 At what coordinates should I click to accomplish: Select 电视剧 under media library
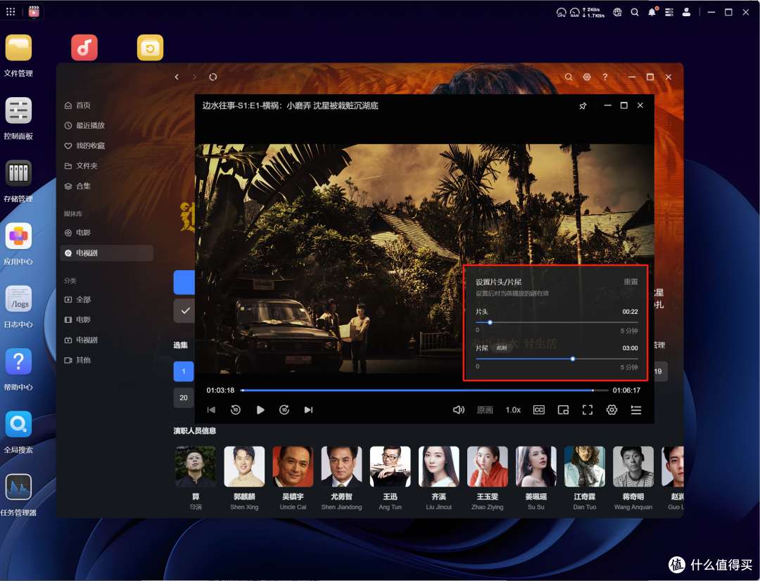pos(107,253)
